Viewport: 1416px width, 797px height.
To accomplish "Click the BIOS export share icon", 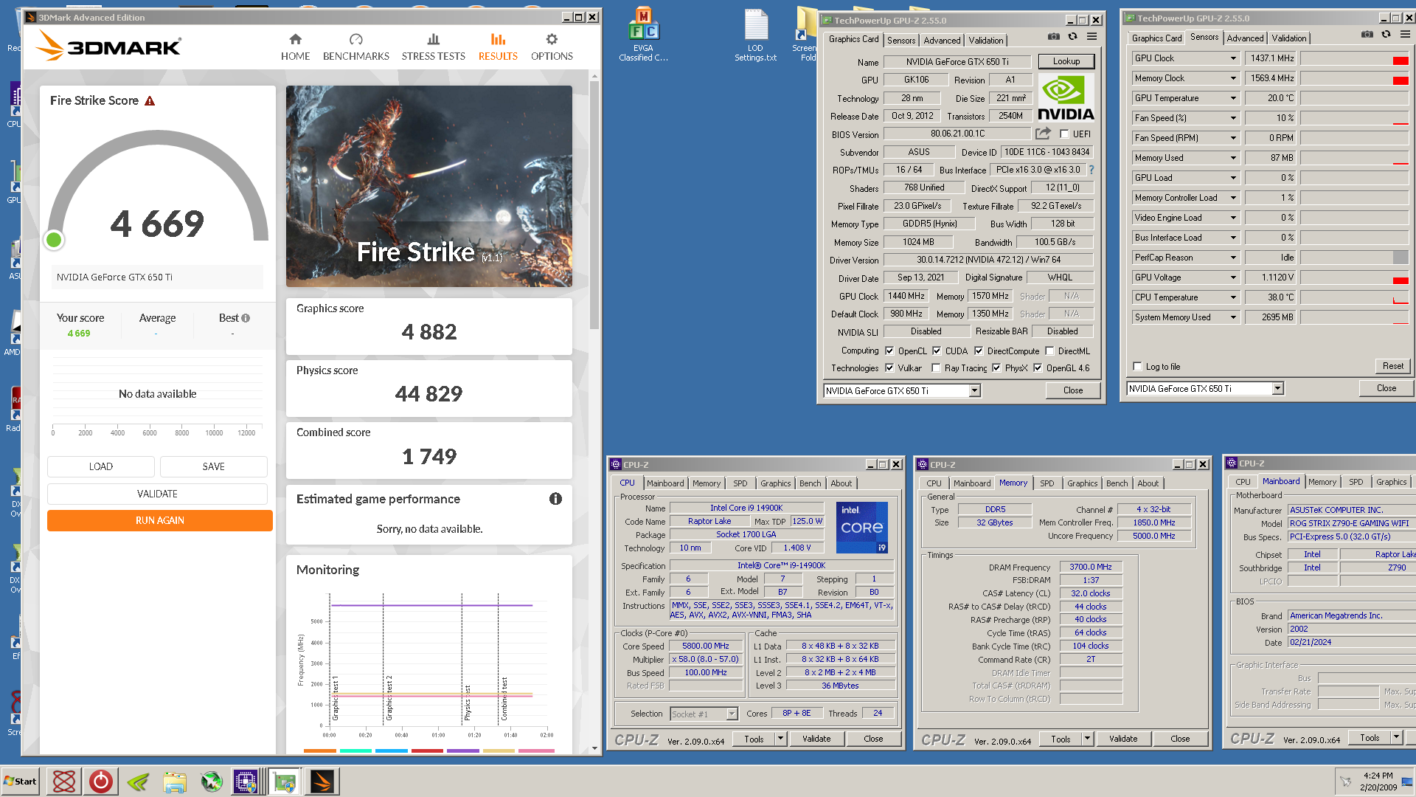I will tap(1043, 134).
